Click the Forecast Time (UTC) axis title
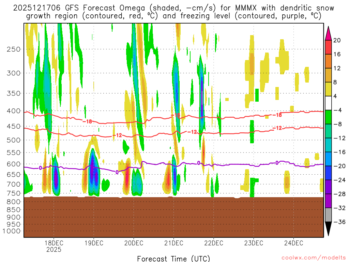 click(x=173, y=258)
